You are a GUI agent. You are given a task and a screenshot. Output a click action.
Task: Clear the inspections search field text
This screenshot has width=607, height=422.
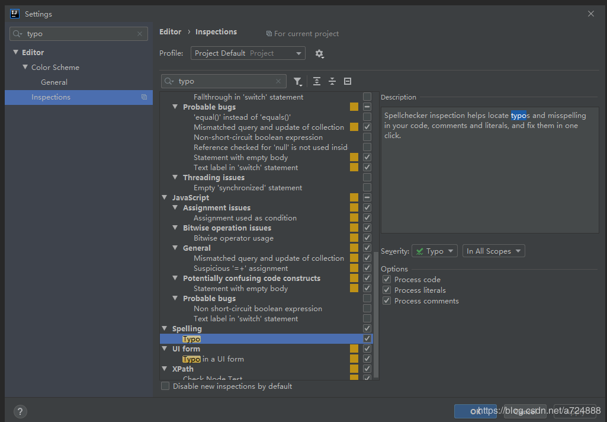(x=278, y=81)
